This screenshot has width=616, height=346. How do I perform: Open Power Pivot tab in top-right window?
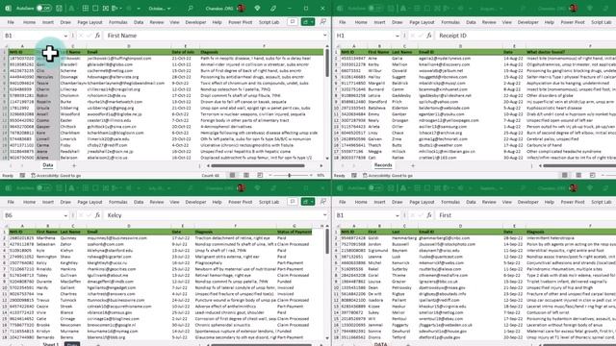point(573,22)
